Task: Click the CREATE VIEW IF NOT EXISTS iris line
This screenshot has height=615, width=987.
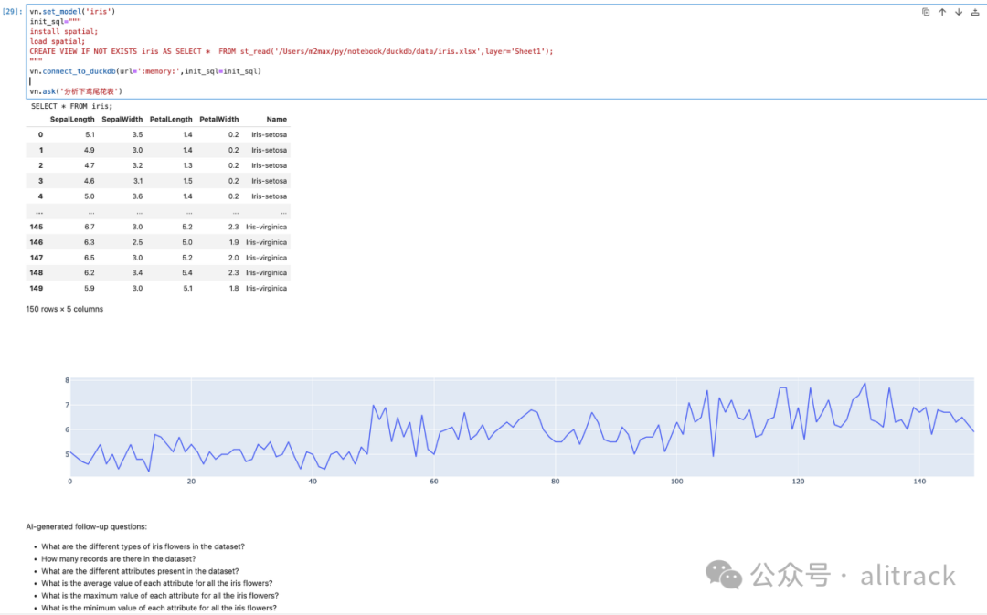Action: coord(292,51)
